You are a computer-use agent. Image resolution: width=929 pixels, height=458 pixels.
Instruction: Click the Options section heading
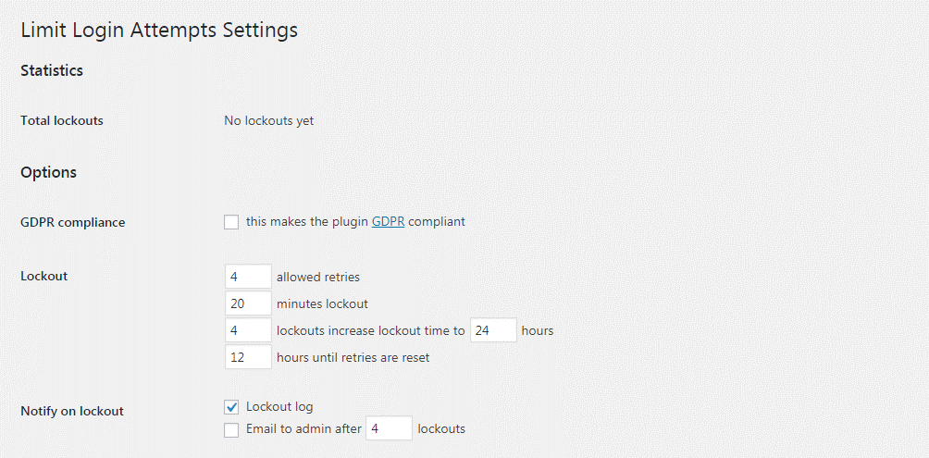(49, 172)
